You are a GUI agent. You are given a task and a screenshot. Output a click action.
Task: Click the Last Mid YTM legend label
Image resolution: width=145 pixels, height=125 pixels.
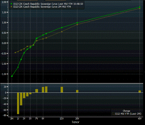(48, 4)
